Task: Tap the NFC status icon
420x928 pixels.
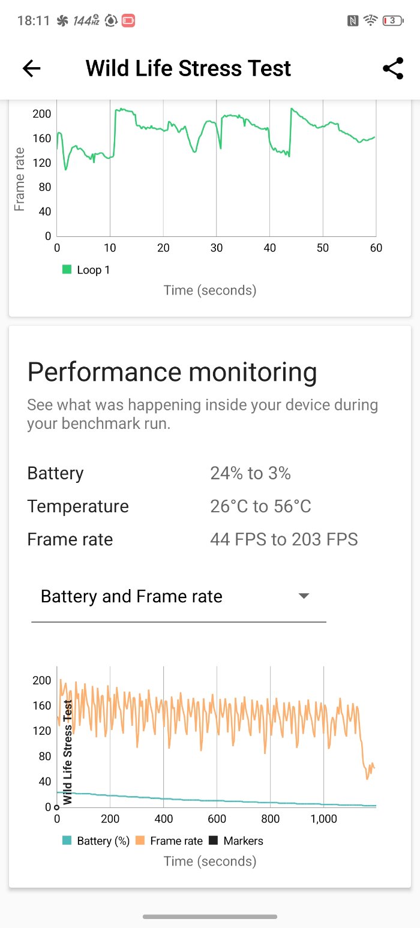Action: click(353, 21)
